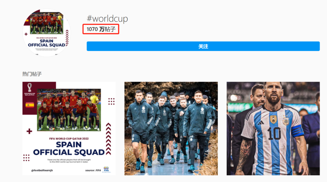Screen dimensions: 327x182
Task: Click the blue 关注 follow button
Action: point(203,46)
